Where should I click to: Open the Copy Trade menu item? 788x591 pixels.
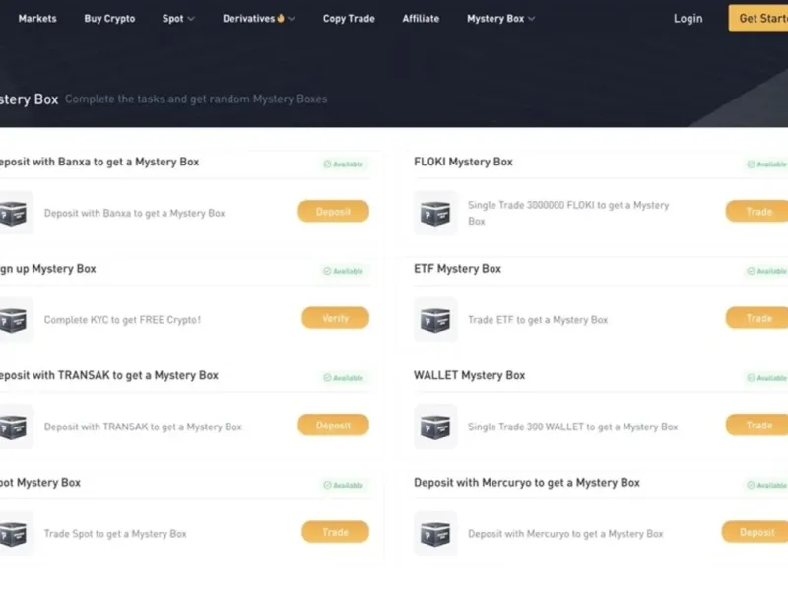click(x=349, y=19)
